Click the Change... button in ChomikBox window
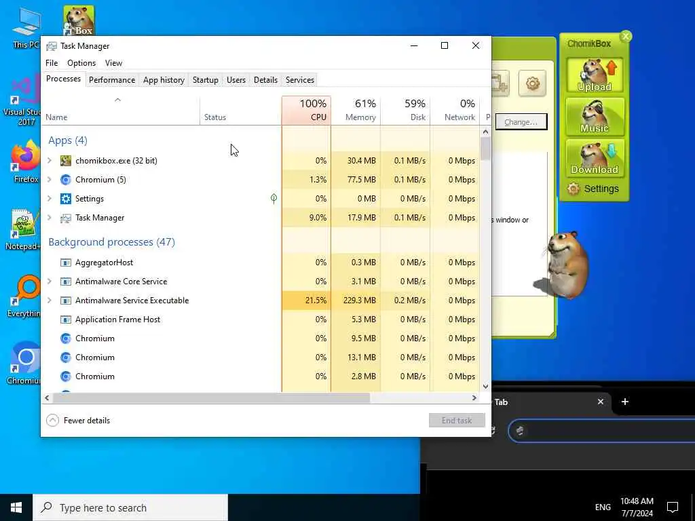695x521 pixels. [x=521, y=122]
